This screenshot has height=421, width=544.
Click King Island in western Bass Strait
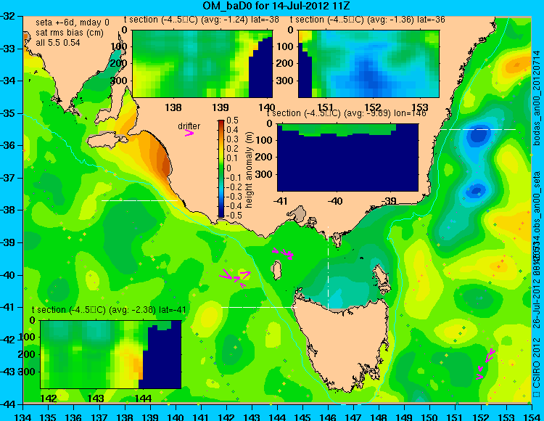point(276,270)
